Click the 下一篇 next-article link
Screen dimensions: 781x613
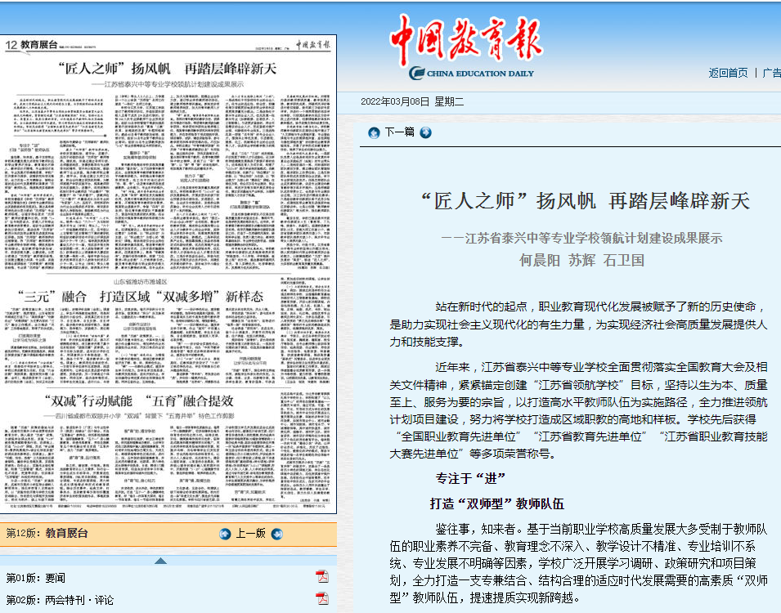pos(399,132)
